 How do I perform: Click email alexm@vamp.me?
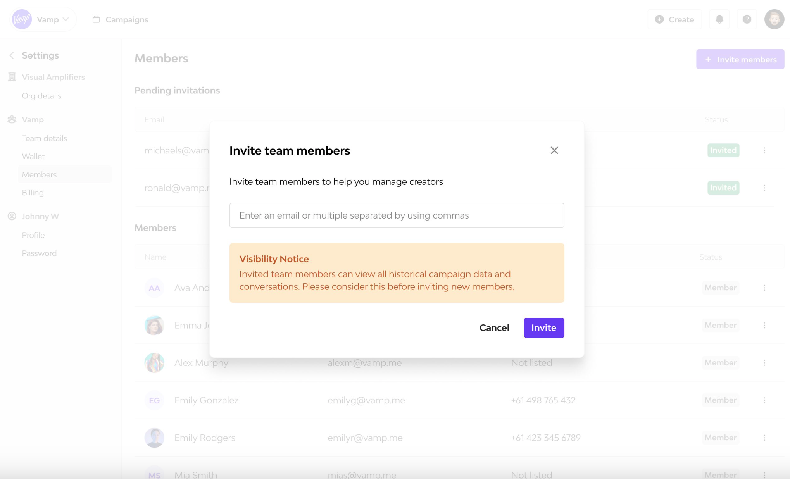[364, 363]
